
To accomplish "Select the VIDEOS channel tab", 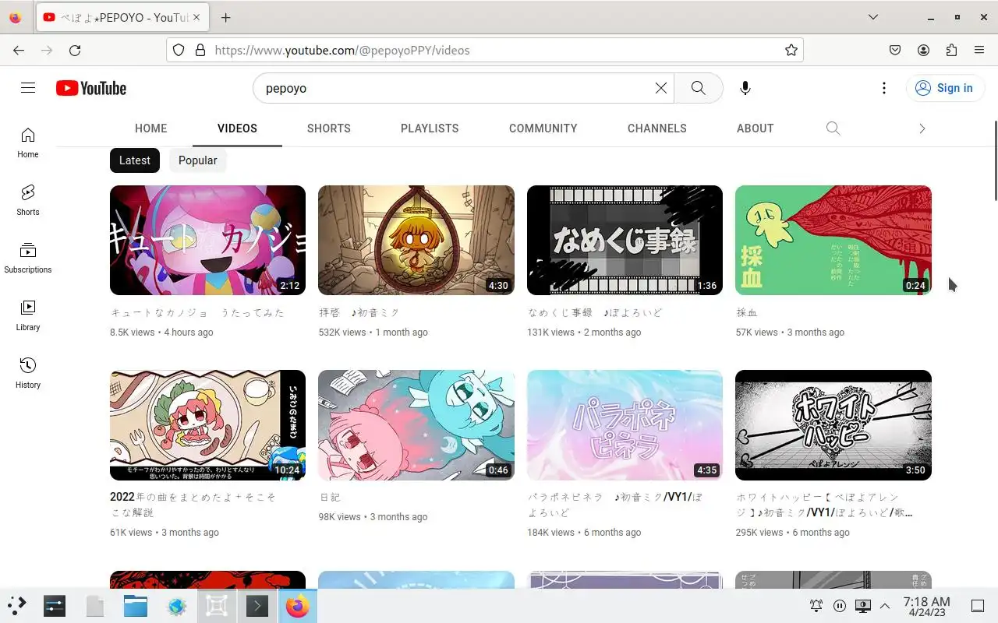I will [237, 128].
